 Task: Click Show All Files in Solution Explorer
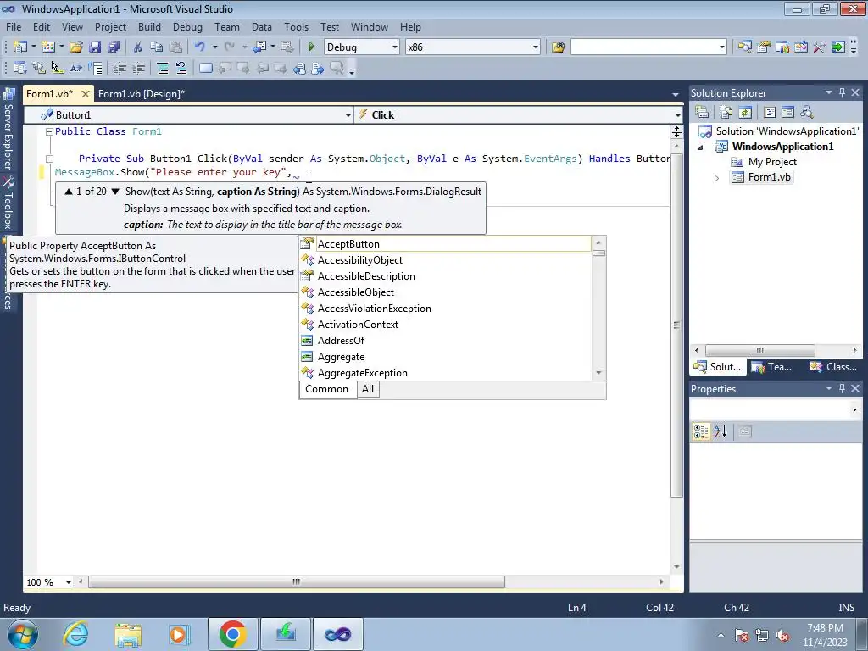coord(726,113)
